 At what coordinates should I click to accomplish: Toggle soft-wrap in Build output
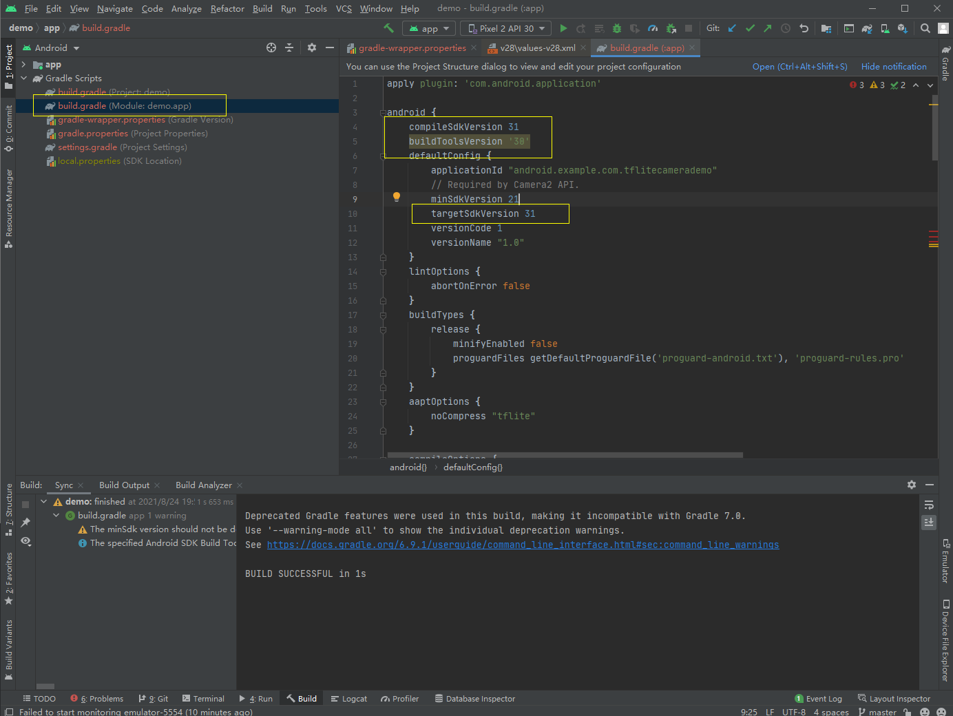click(x=929, y=505)
